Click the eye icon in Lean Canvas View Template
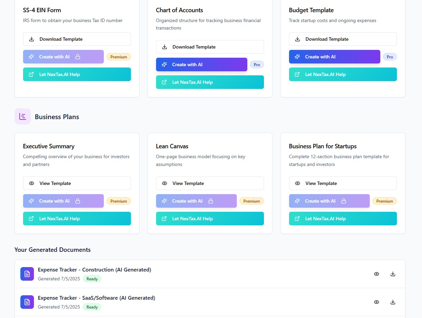 [x=164, y=183]
